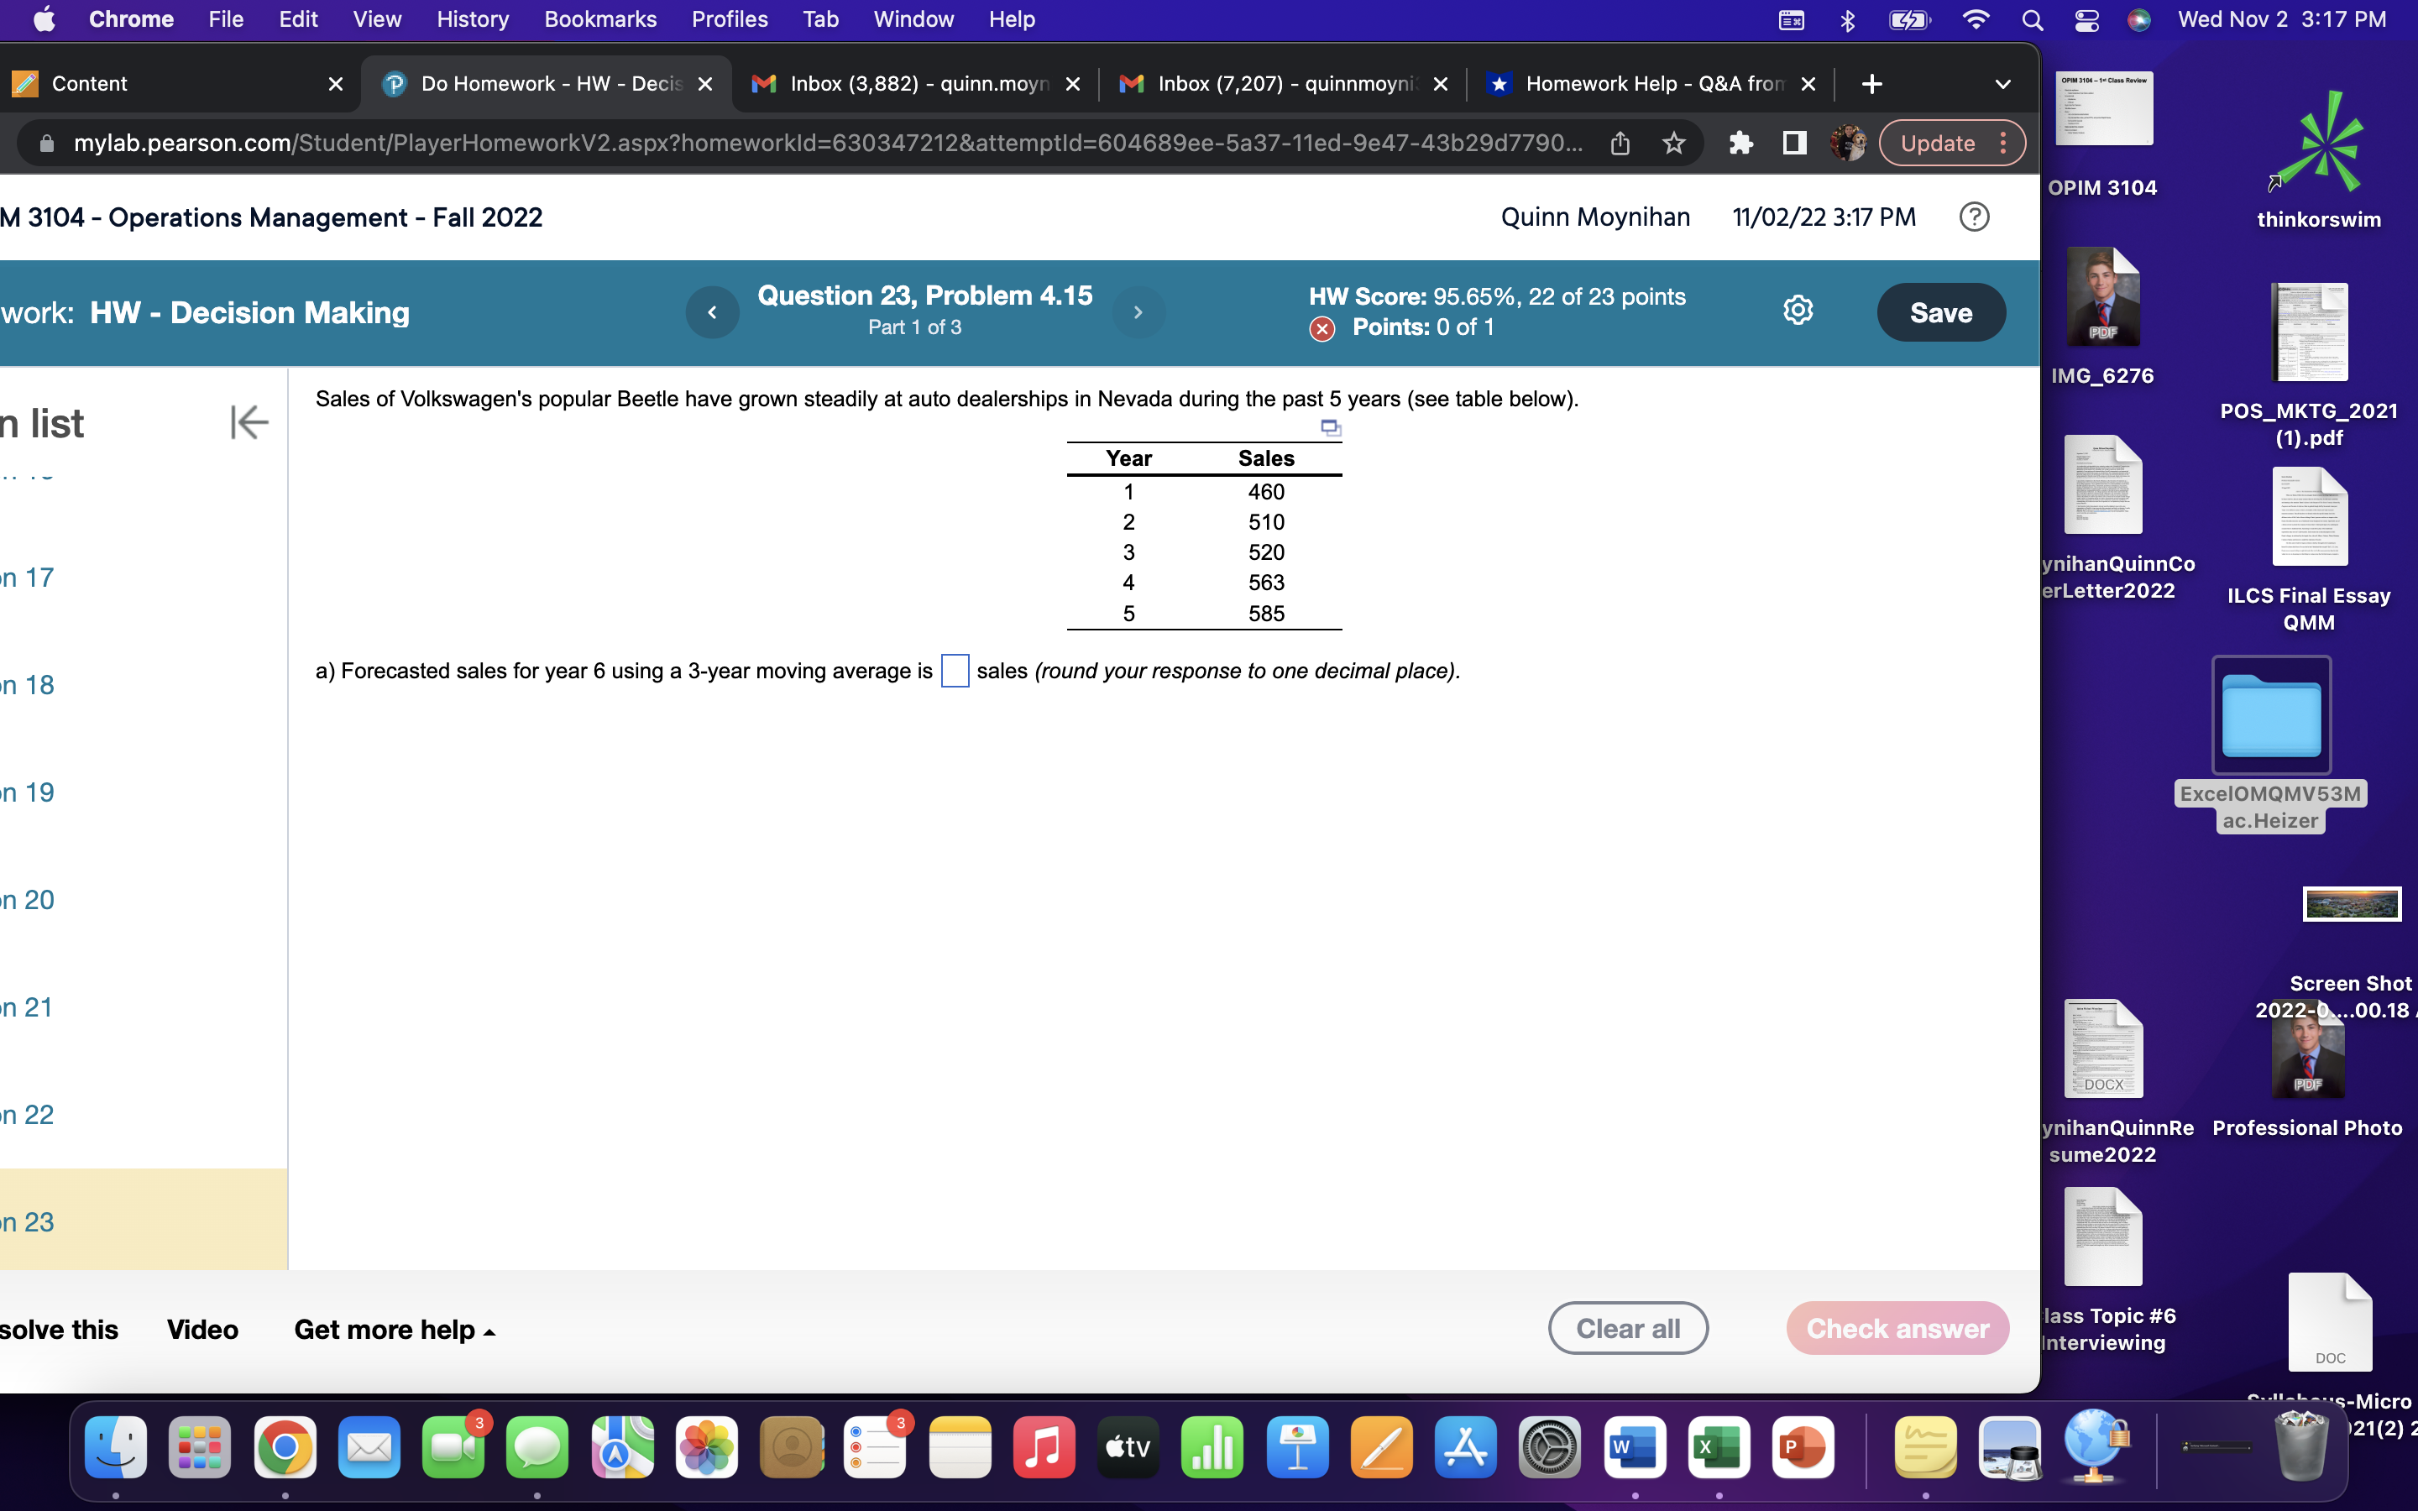2418x1511 pixels.
Task: Navigate to next question using chevron
Action: tap(1138, 313)
